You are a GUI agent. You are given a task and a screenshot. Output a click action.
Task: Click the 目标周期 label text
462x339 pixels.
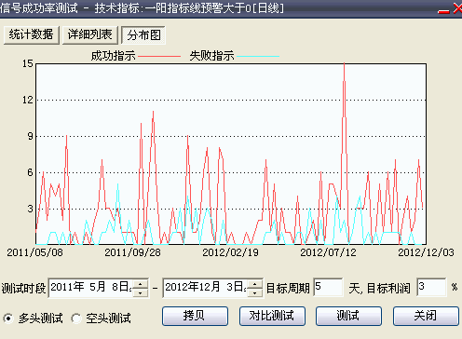[x=288, y=289]
